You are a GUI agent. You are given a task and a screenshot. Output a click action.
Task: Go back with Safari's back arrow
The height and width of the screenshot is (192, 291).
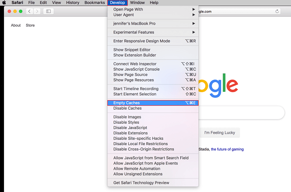(x=30, y=11)
